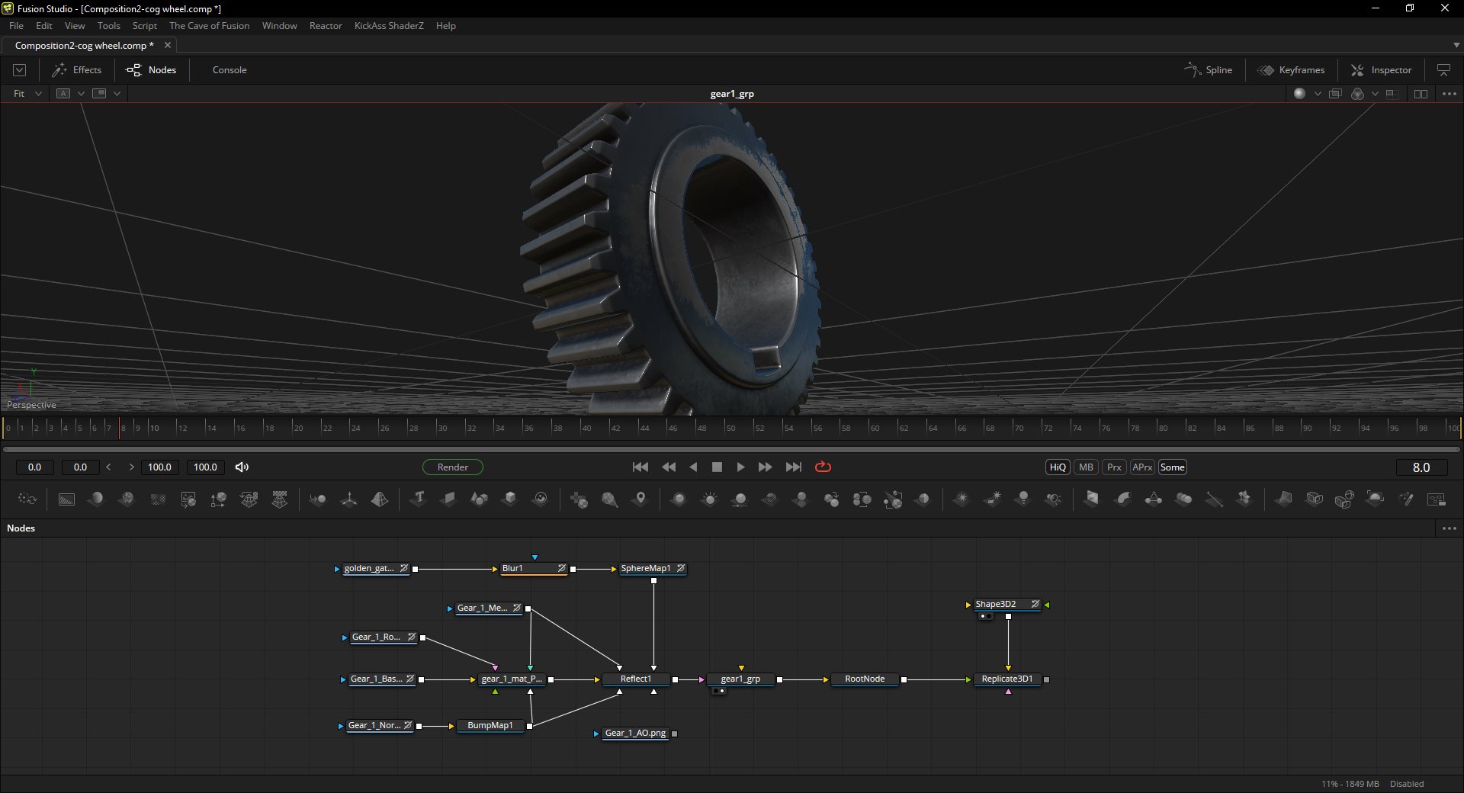Add a Merge 3D triangle tool

pyautogui.click(x=1154, y=499)
